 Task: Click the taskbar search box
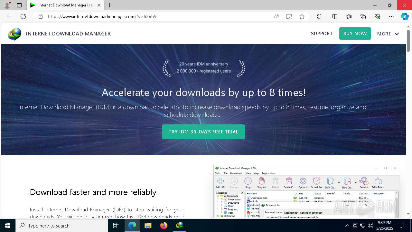[x=62, y=226]
